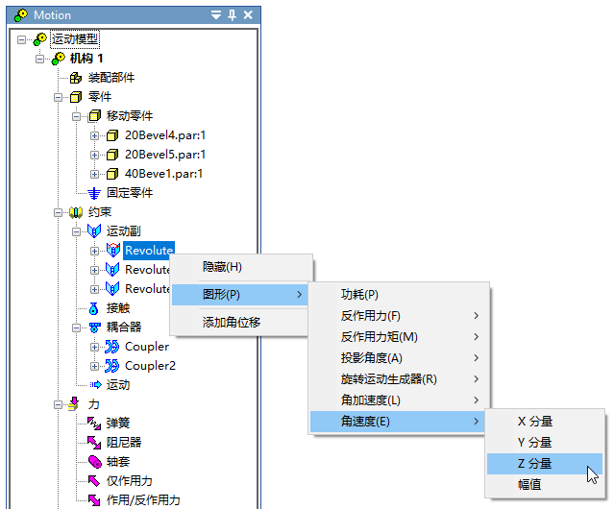Expand the 40Beve1.par:1 node
This screenshot has height=509, width=614.
pos(94,174)
